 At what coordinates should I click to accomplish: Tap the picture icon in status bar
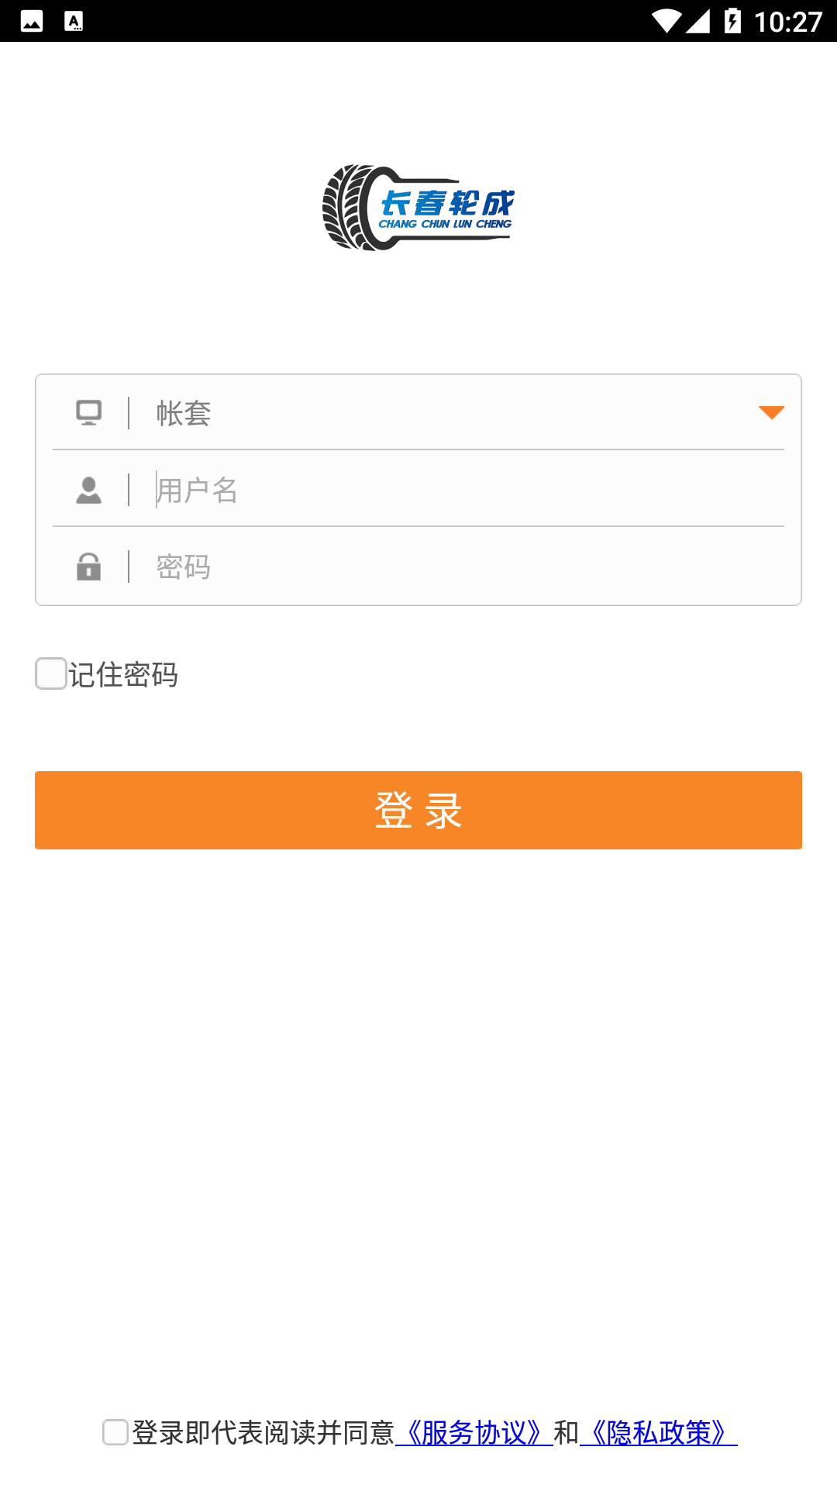click(32, 21)
